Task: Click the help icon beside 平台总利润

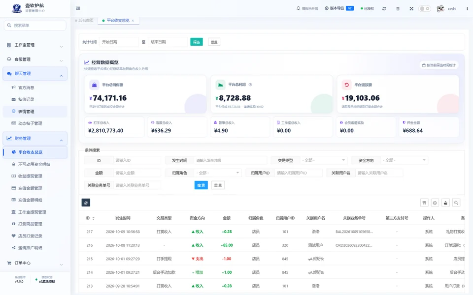Action: pyautogui.click(x=250, y=85)
